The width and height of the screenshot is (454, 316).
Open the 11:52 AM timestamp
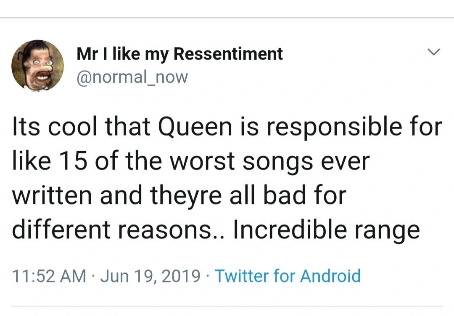[49, 276]
